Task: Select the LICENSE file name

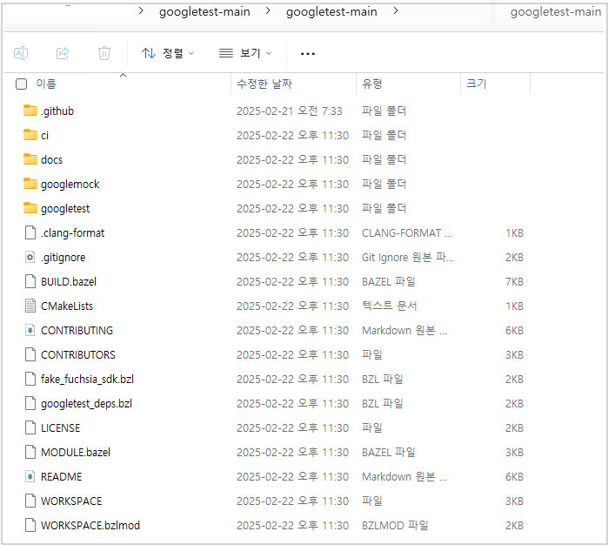Action: [x=61, y=427]
